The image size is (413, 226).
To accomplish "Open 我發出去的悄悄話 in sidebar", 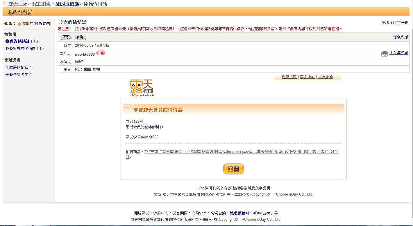I will click(20, 48).
